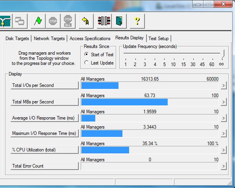235x188 pixels.
Task: Select the Last Update radio button
Action: coord(86,63)
